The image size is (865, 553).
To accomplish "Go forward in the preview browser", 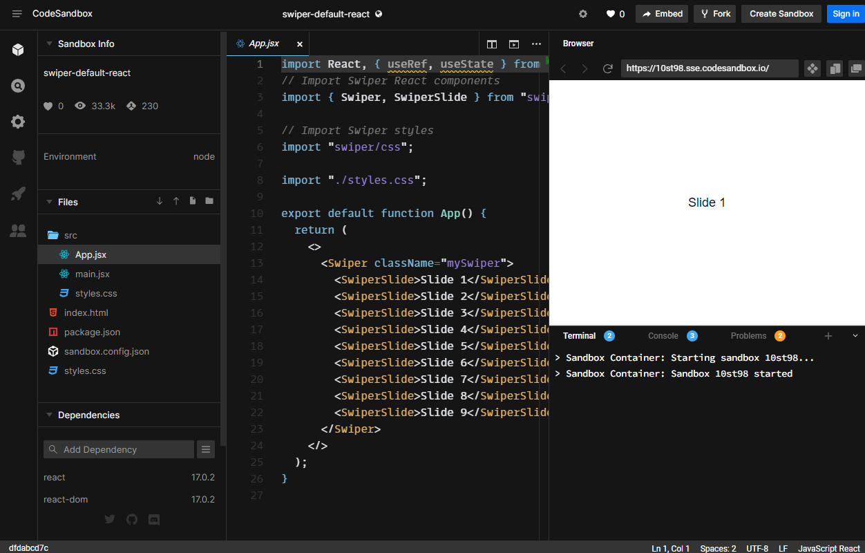I will pyautogui.click(x=584, y=68).
